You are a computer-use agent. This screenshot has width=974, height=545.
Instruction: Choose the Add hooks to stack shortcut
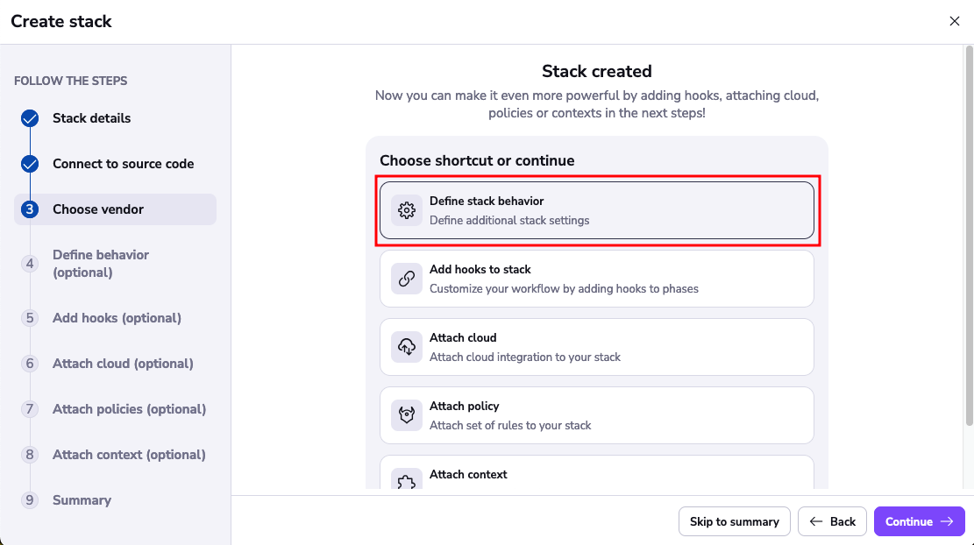pyautogui.click(x=597, y=278)
